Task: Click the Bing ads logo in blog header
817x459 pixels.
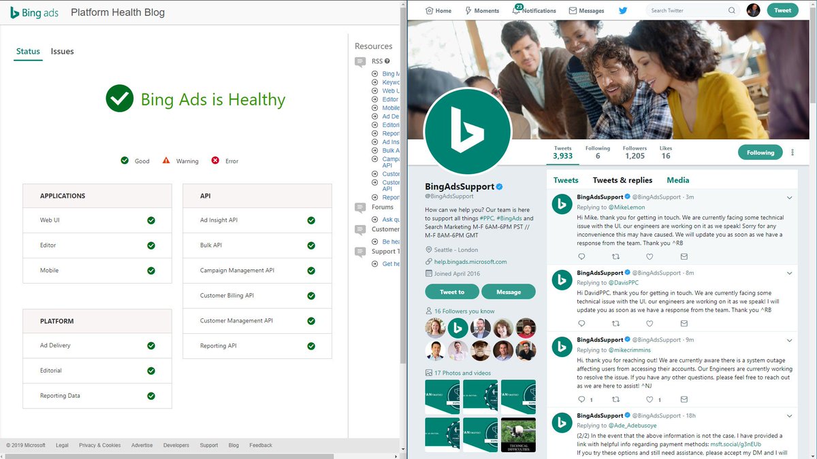Action: [x=33, y=12]
